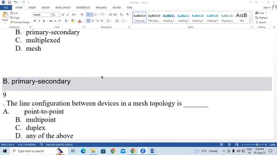This screenshot has width=277, height=155.
Task: Apply strikethrough to text
Action: tap(51, 21)
